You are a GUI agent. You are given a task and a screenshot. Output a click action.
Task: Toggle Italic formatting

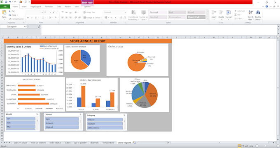32,18
